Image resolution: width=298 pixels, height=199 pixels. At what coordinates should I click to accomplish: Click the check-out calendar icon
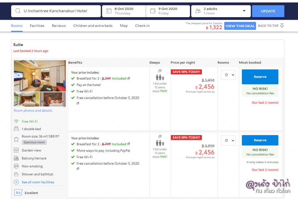153,11
